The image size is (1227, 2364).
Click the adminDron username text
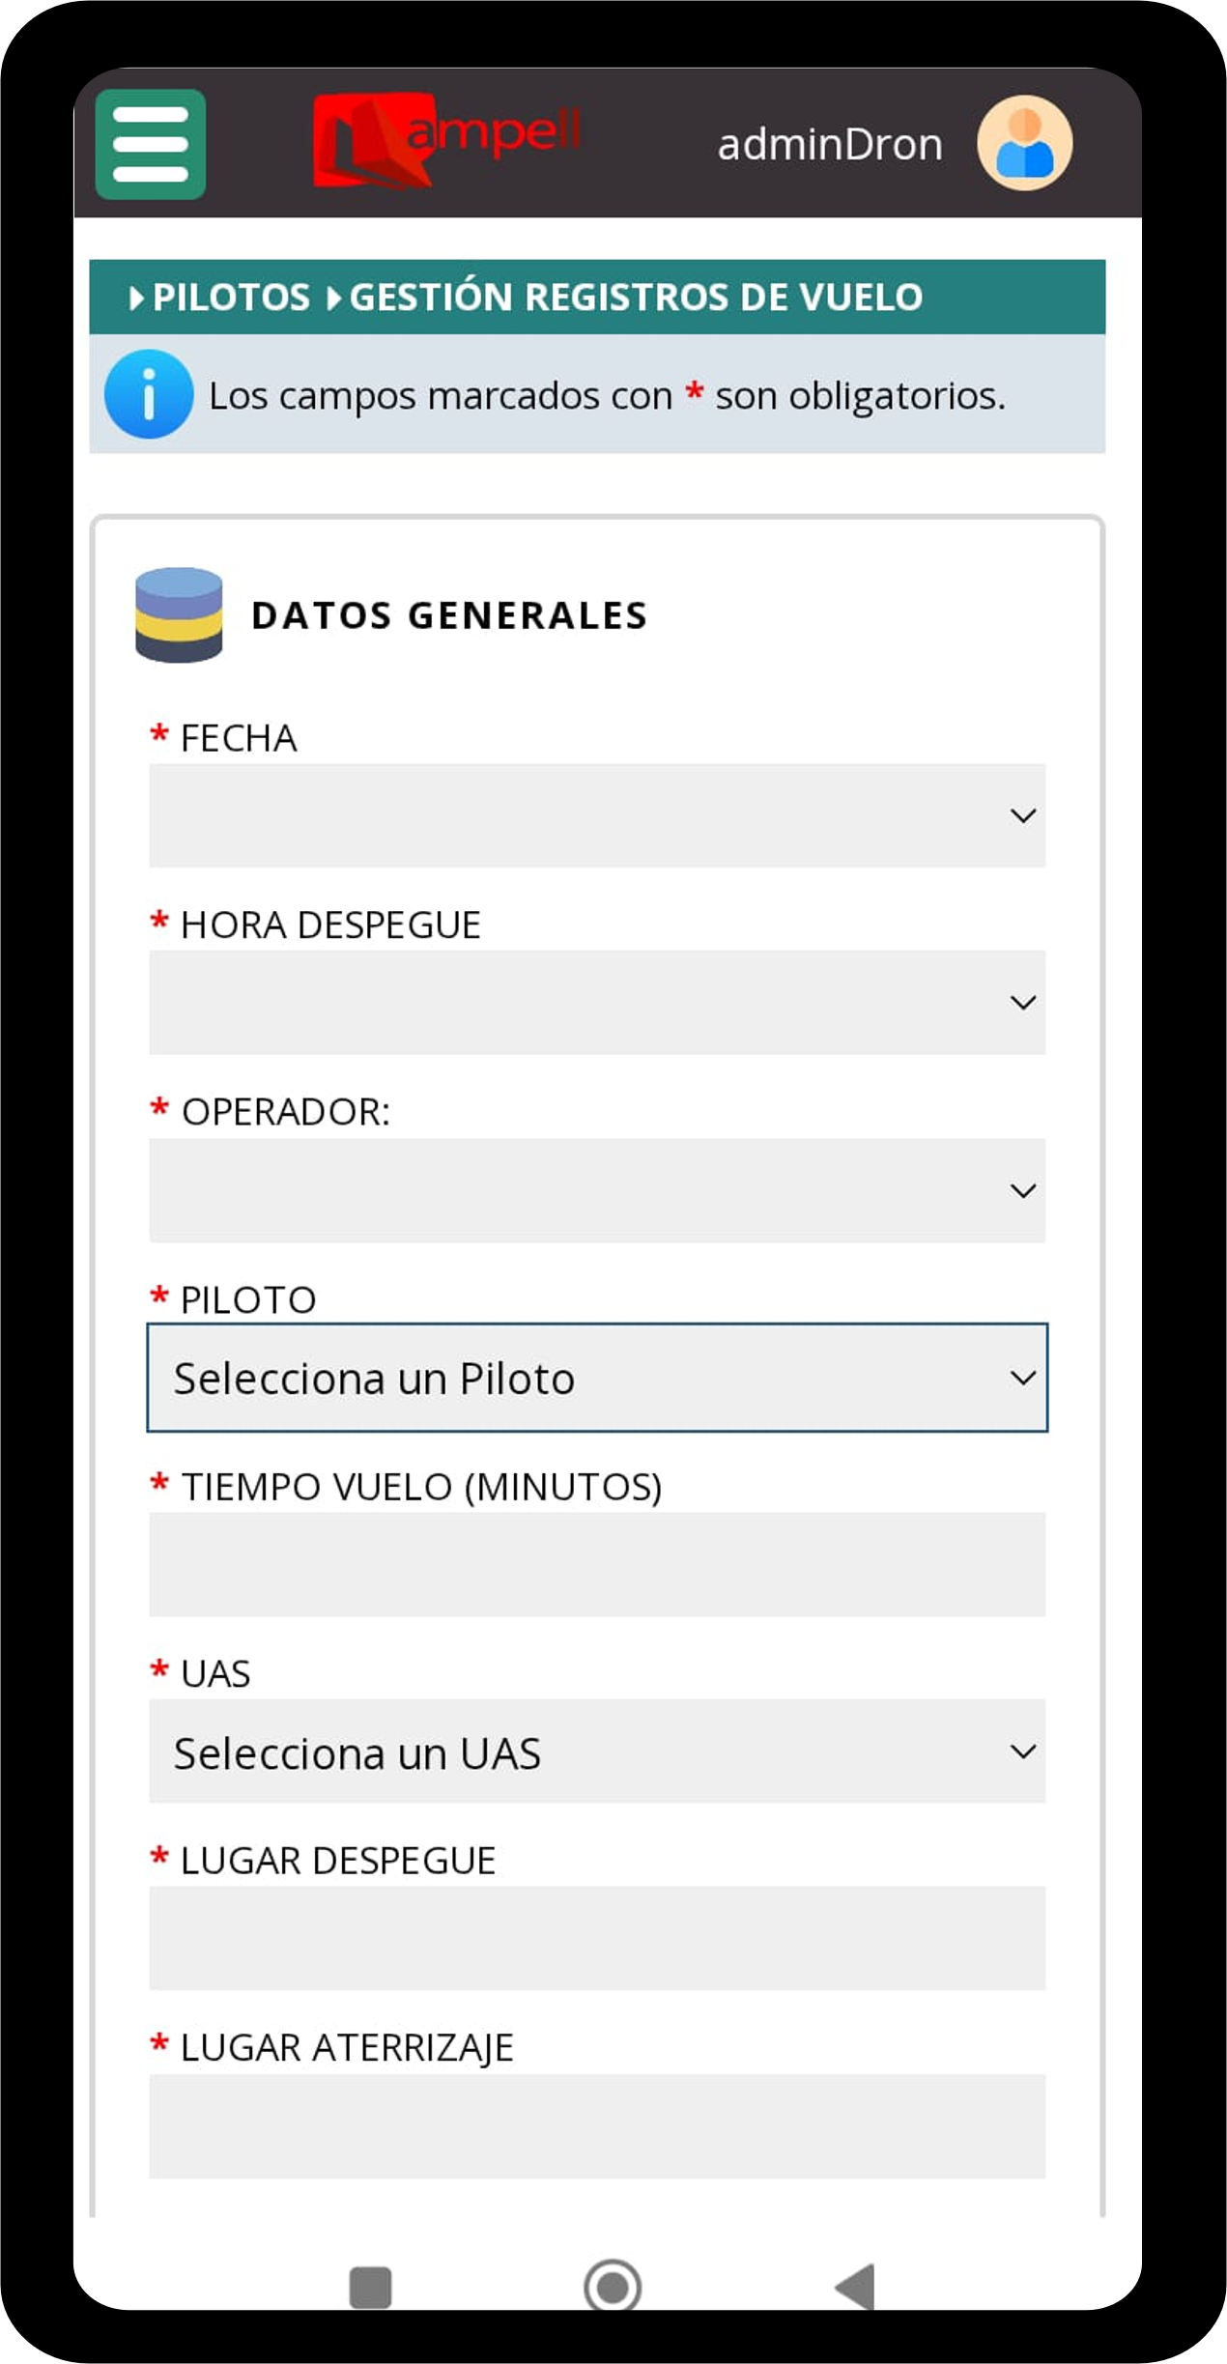(831, 143)
